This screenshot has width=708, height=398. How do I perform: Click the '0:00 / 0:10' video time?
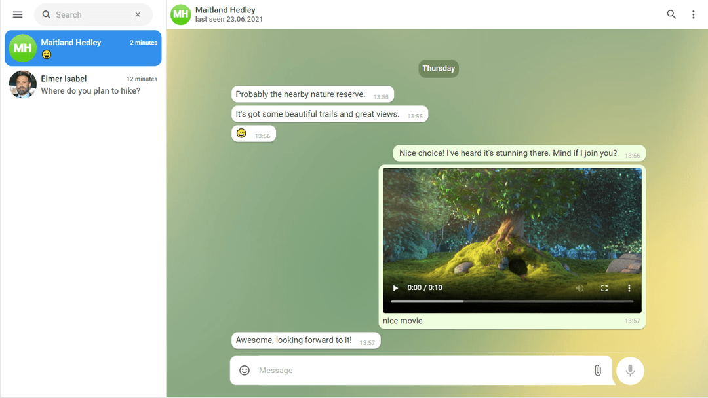(425, 287)
